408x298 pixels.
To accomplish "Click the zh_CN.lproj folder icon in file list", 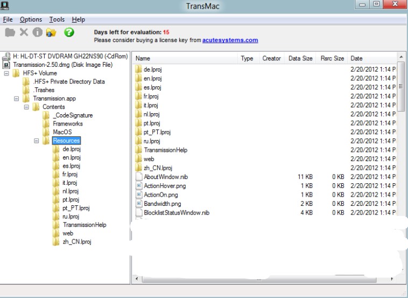I will tap(138, 168).
